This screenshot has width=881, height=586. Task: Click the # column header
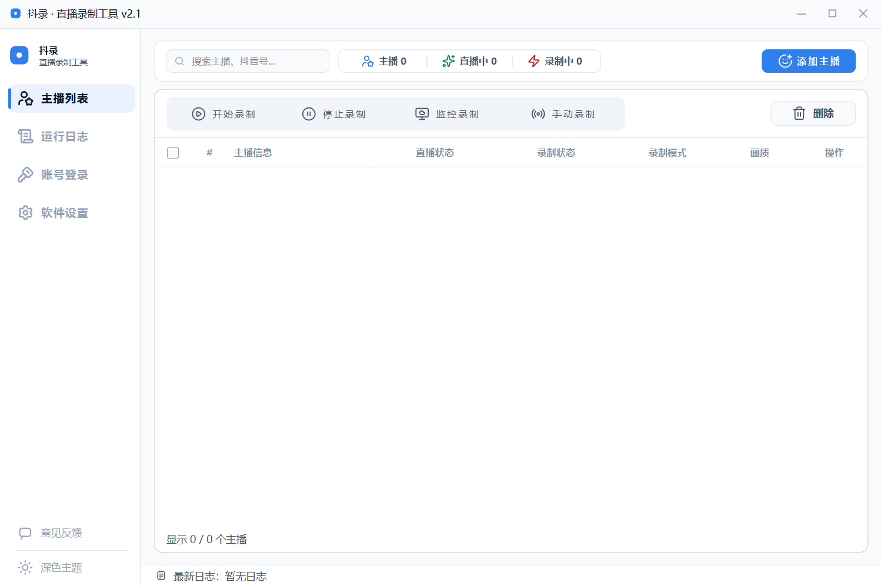[x=209, y=153]
